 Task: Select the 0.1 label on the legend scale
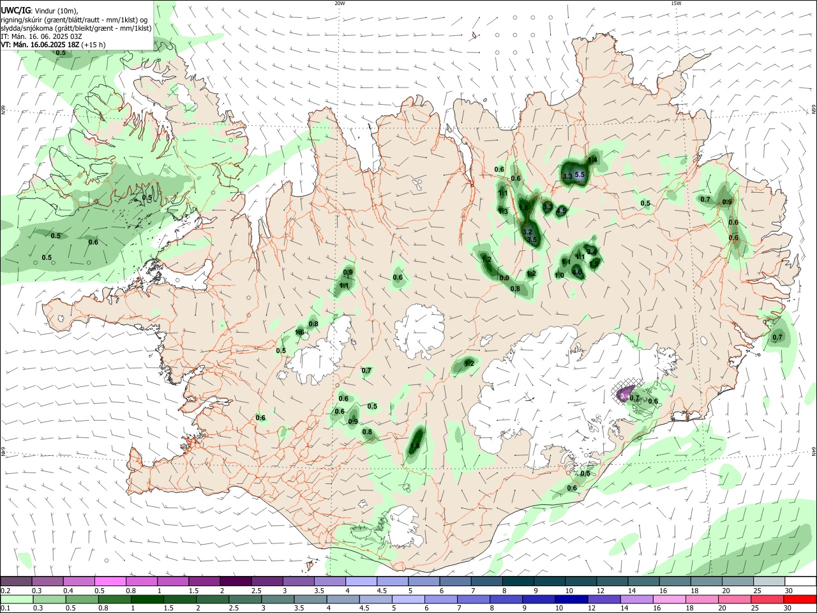(5, 608)
